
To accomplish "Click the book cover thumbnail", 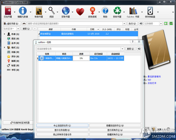I will point(157,50).
